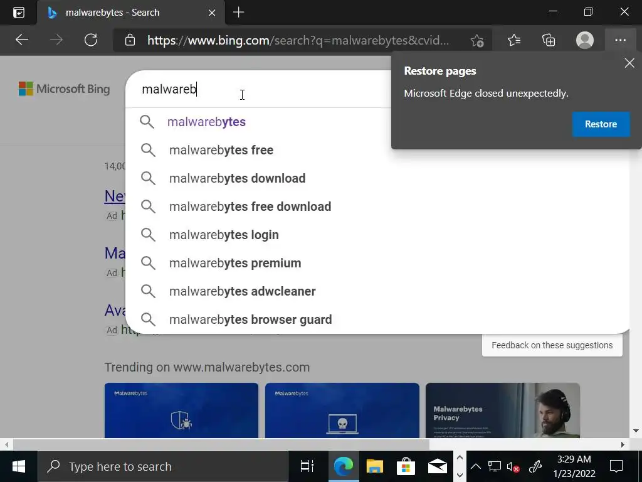Add this page to favorites star icon
The image size is (642, 482).
point(477,41)
